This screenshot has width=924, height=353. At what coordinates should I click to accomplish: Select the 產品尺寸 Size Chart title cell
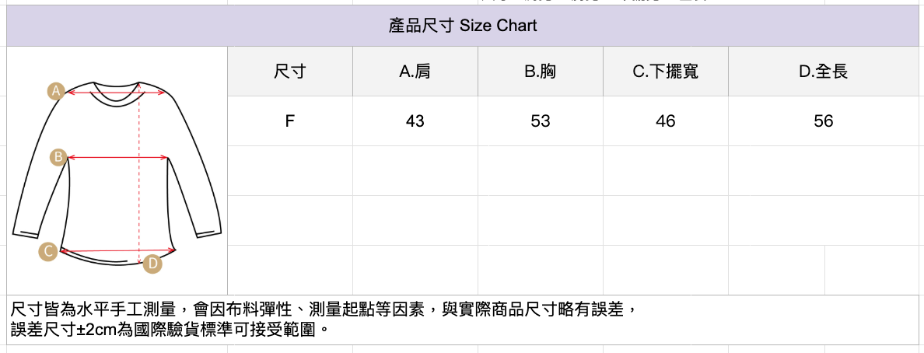click(x=463, y=26)
